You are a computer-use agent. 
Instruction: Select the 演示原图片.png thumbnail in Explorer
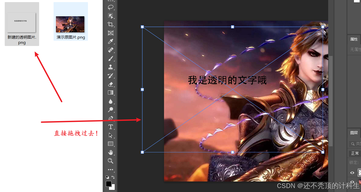70,24
